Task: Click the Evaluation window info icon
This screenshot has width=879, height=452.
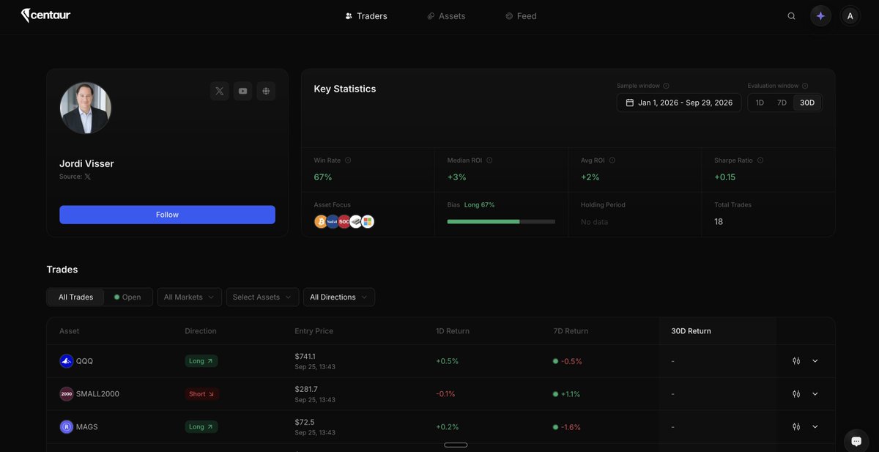Action: point(805,86)
